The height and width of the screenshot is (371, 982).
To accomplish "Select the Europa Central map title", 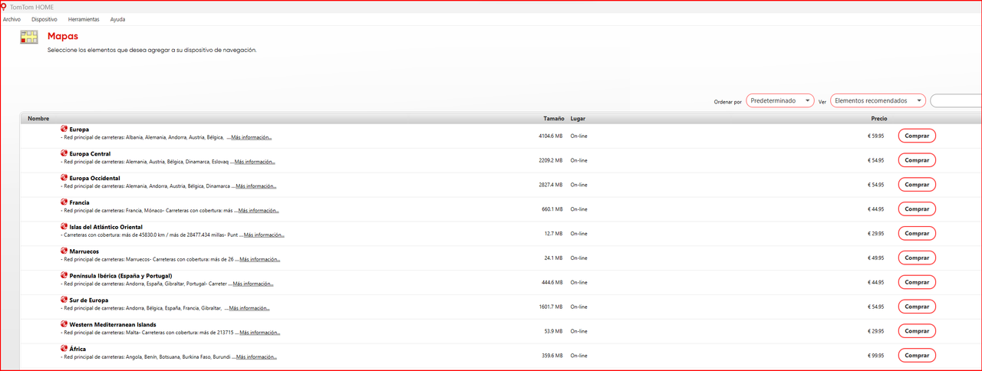I will (90, 154).
